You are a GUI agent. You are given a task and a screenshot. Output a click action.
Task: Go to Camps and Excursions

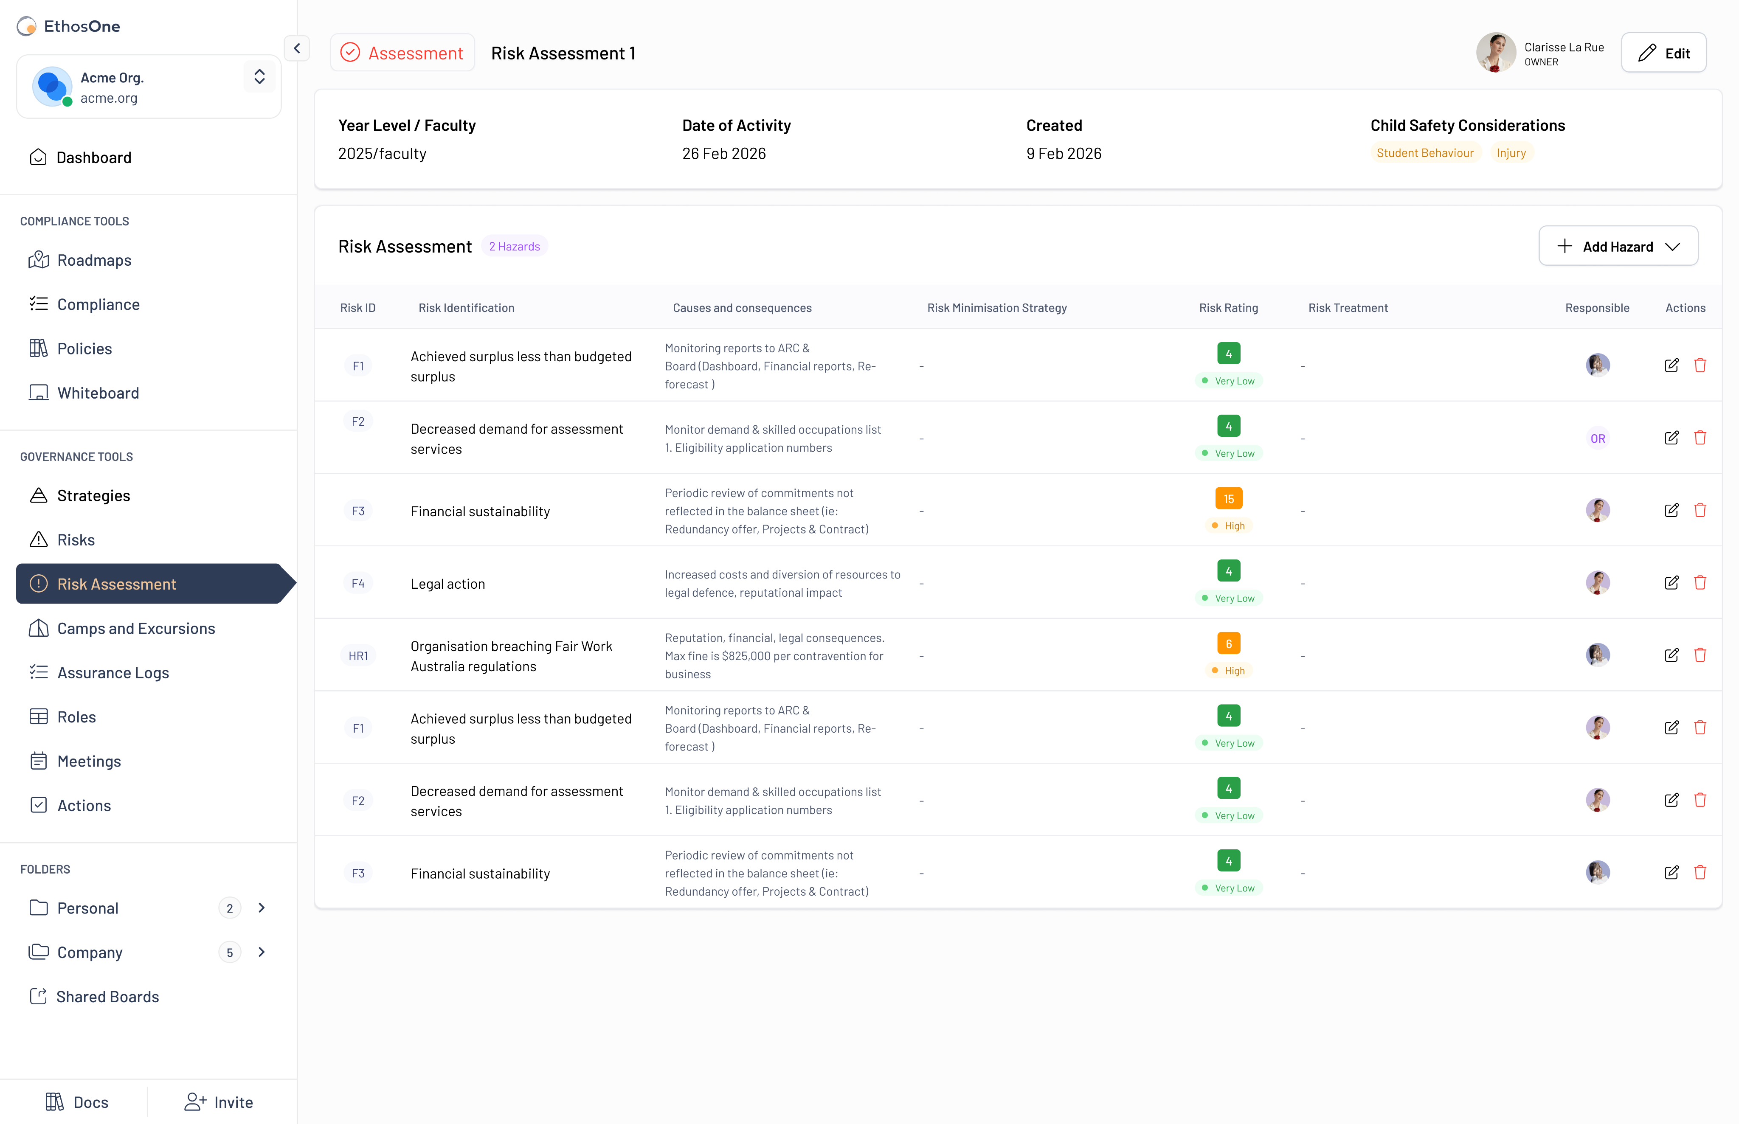pyautogui.click(x=136, y=628)
